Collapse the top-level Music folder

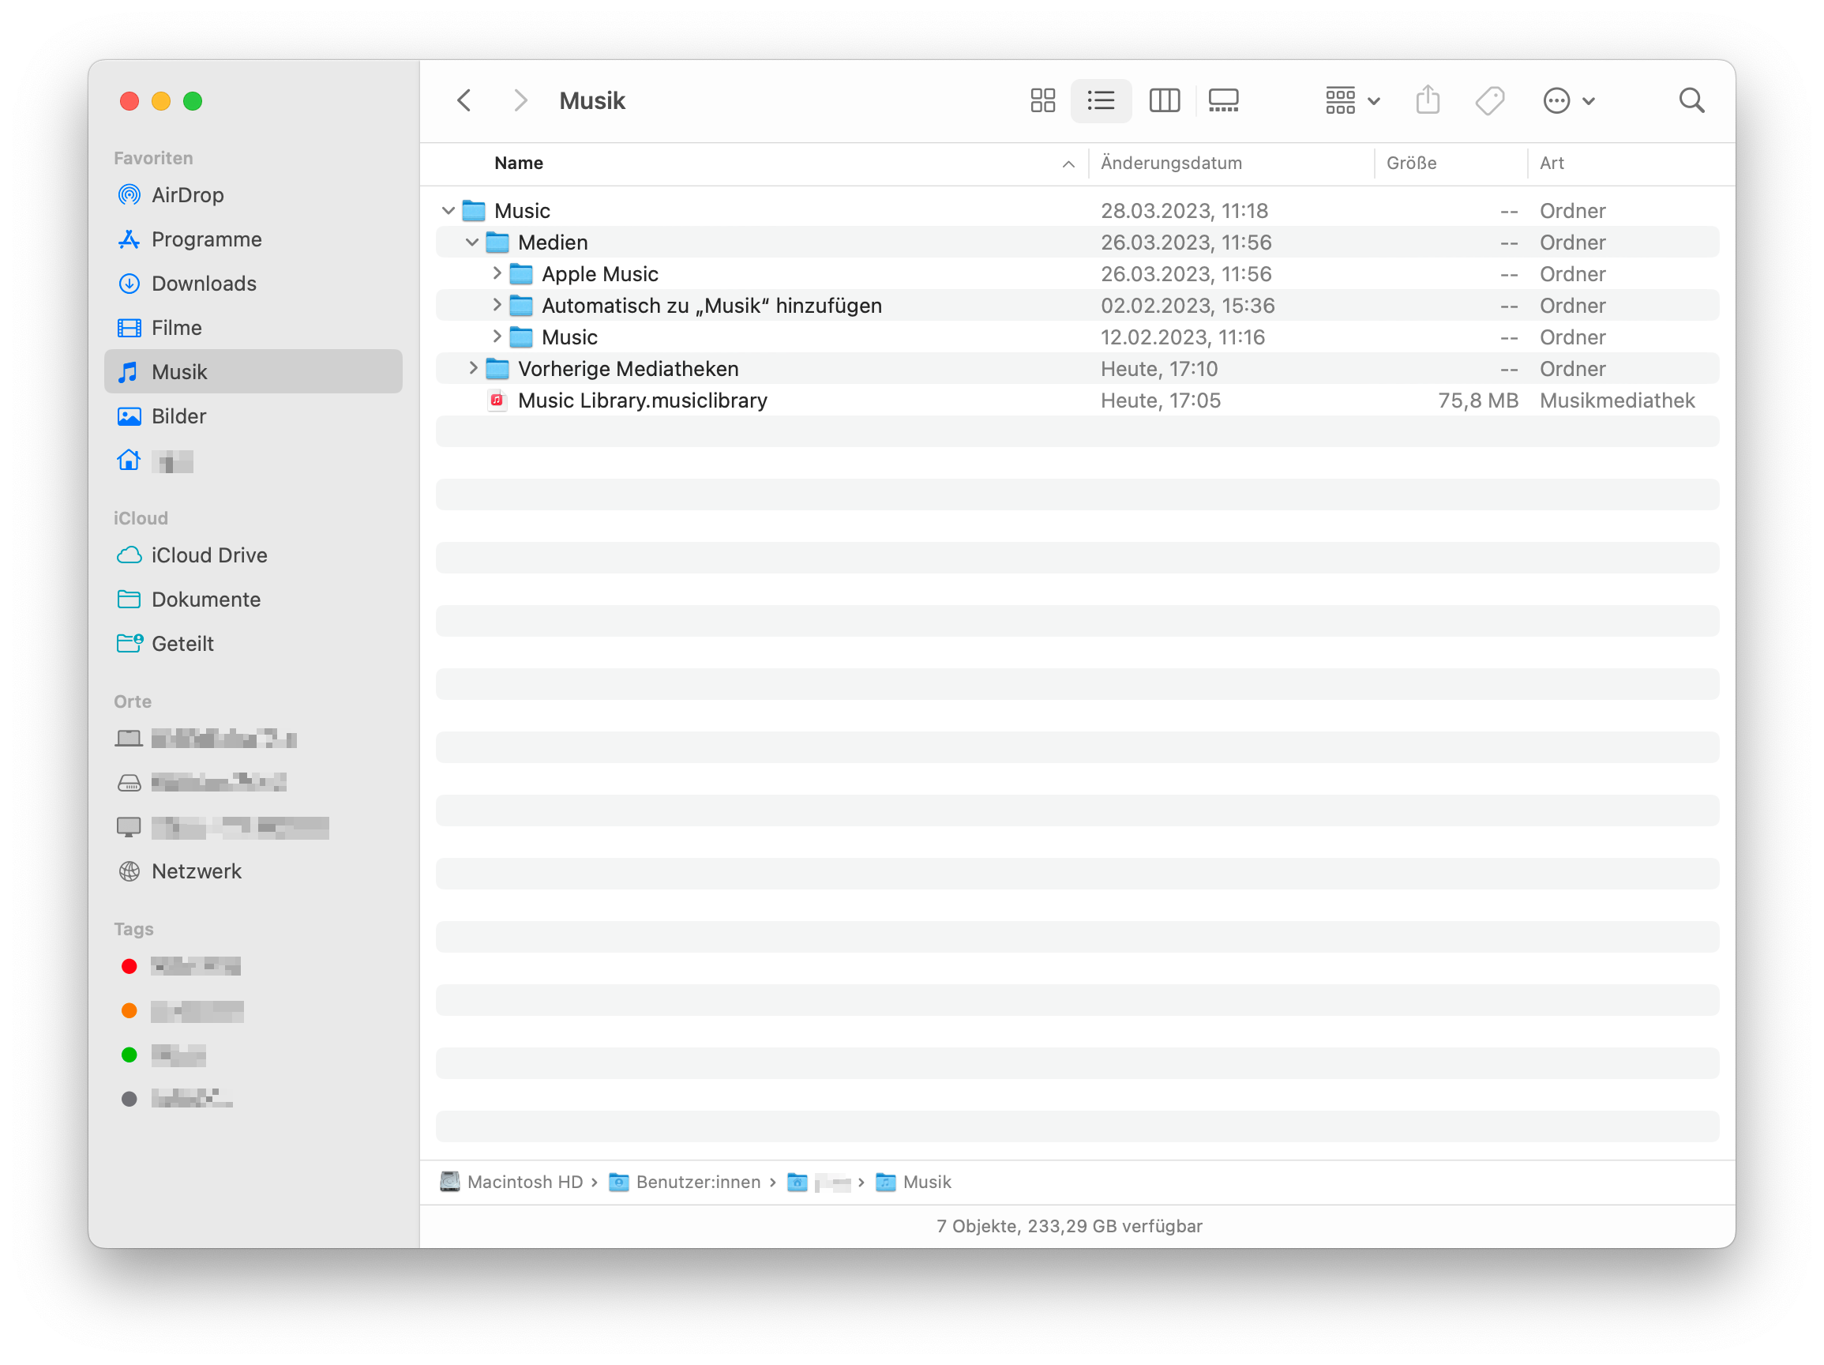[448, 211]
